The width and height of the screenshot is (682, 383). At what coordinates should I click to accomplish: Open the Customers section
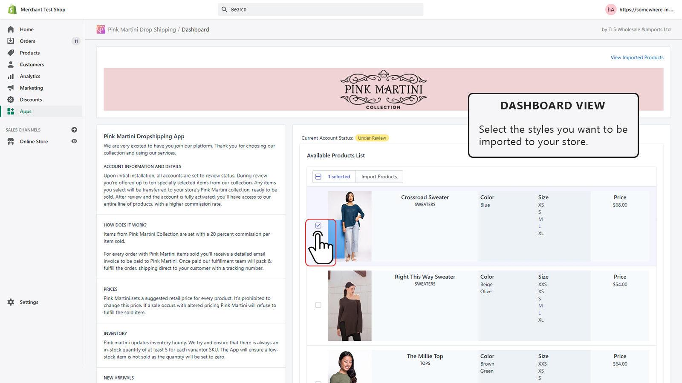tap(32, 64)
